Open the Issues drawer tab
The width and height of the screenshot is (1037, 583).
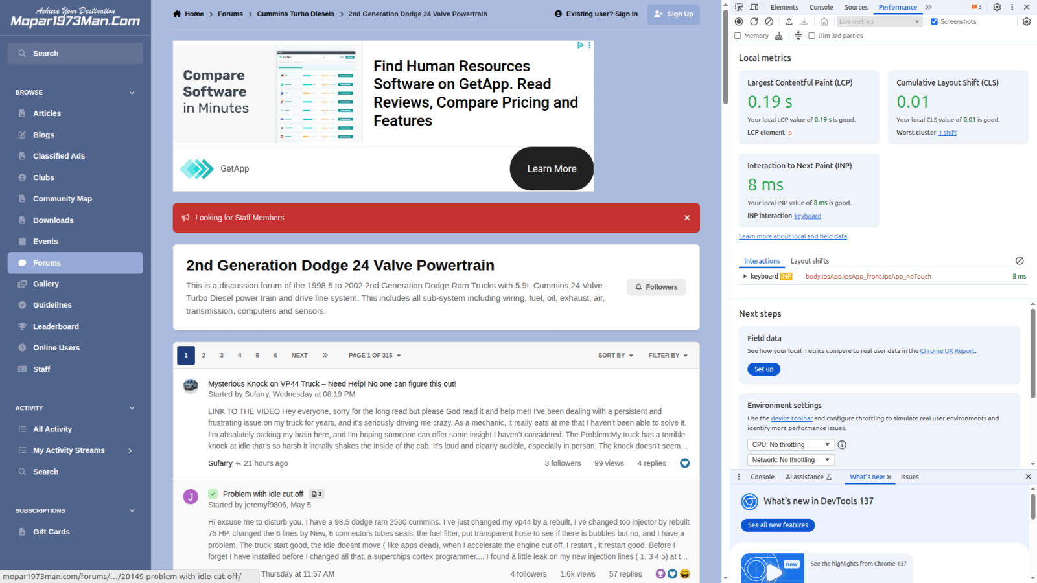[x=909, y=477]
